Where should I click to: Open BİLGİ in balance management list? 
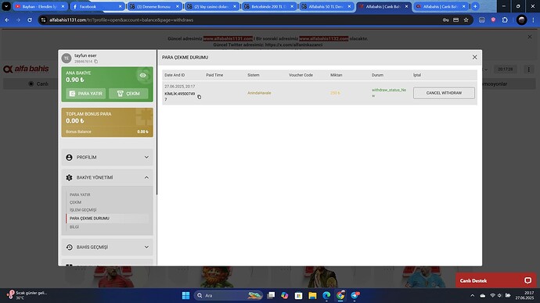[74, 226]
